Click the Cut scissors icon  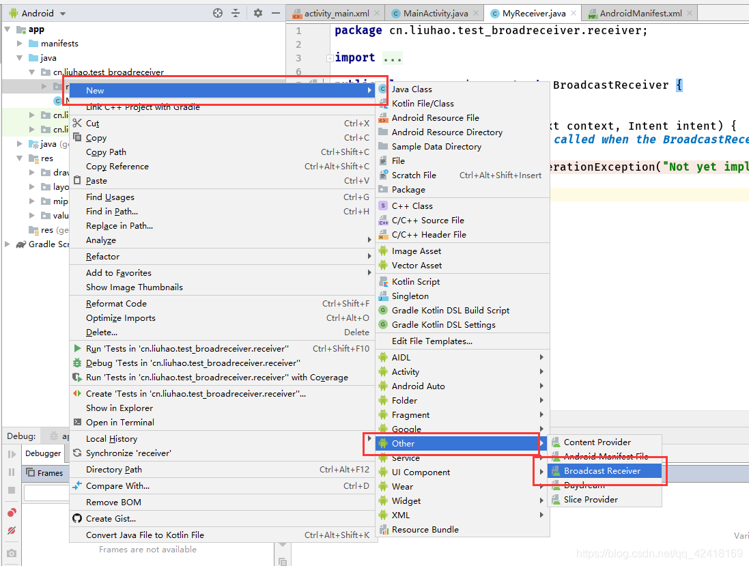[77, 123]
